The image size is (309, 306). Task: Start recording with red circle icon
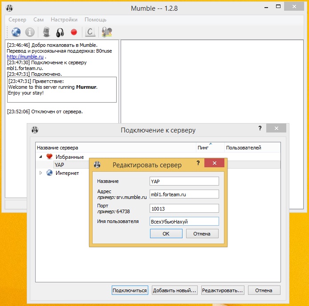(x=74, y=32)
